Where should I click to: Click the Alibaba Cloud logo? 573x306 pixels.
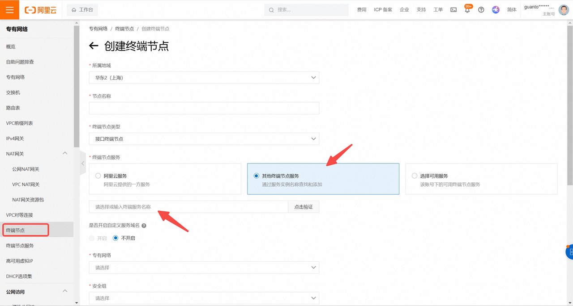pyautogui.click(x=41, y=10)
